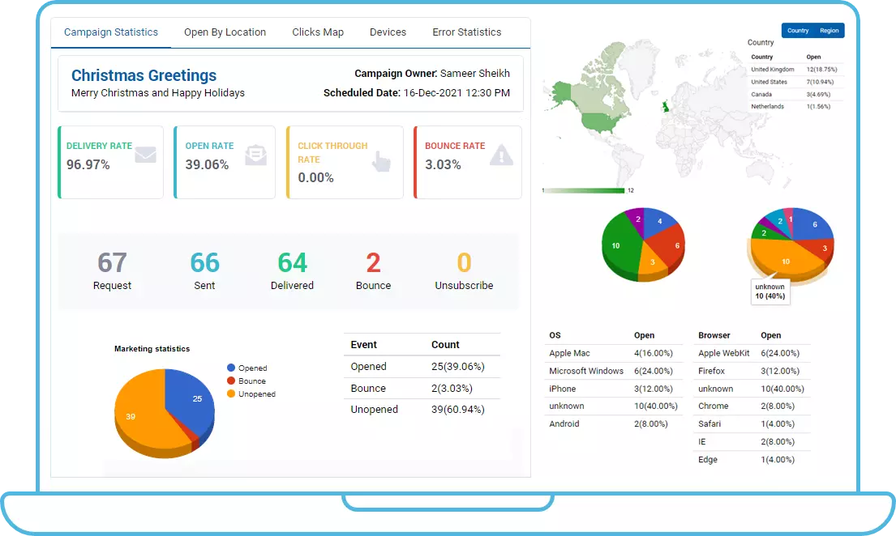Click the red Bounce legend swatch

coord(231,381)
